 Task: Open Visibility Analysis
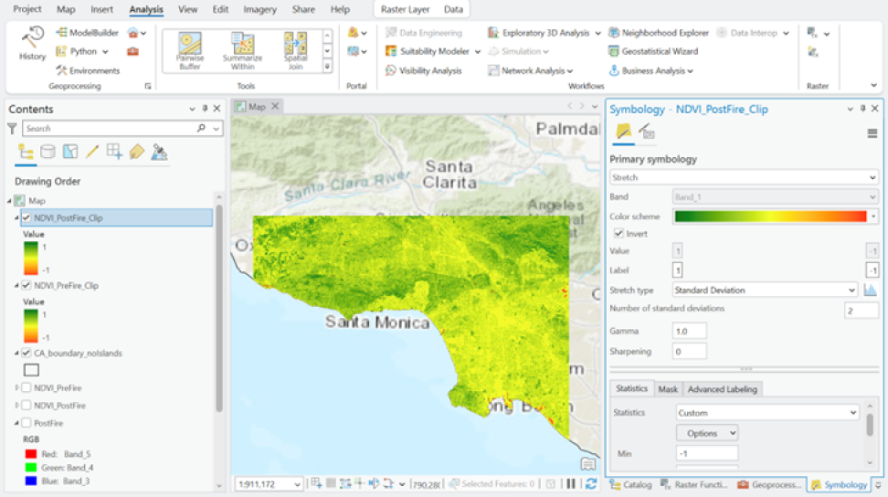[424, 70]
